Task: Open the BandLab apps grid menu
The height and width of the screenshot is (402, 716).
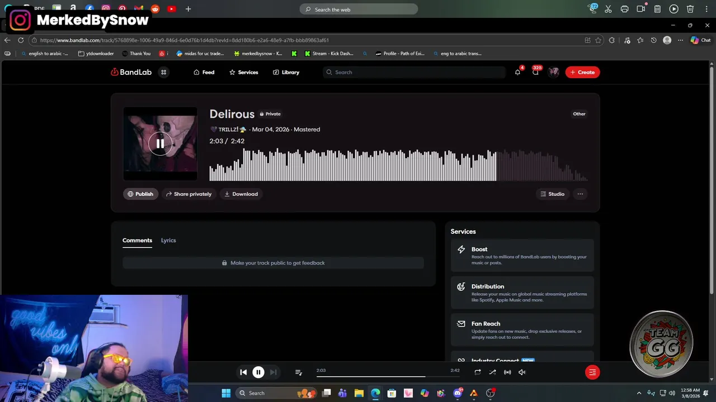Action: point(164,72)
